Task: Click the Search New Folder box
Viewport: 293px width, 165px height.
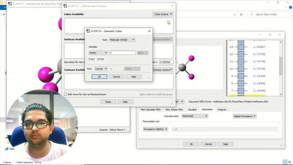Action: click(269, 14)
